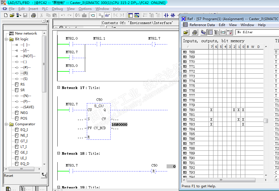This screenshot has width=279, height=191.
Task: Select the --(S) set coil element
Action: click(24, 79)
